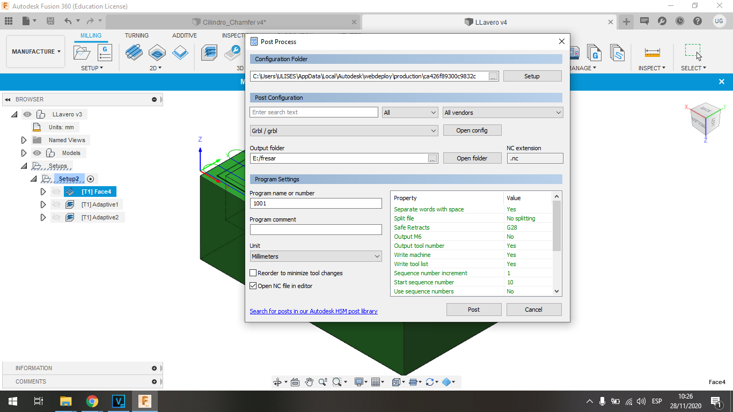This screenshot has height=412, width=733.
Task: Open the Millimeters unit dropdown
Action: click(316, 256)
